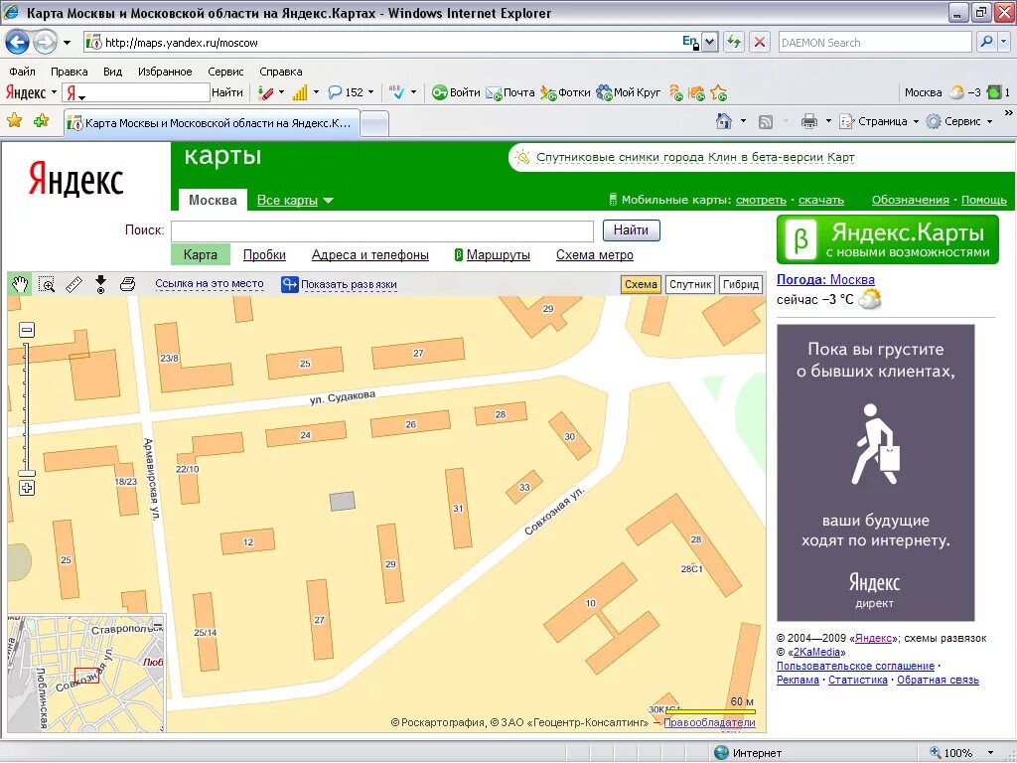Switch map to Схема view

(641, 284)
